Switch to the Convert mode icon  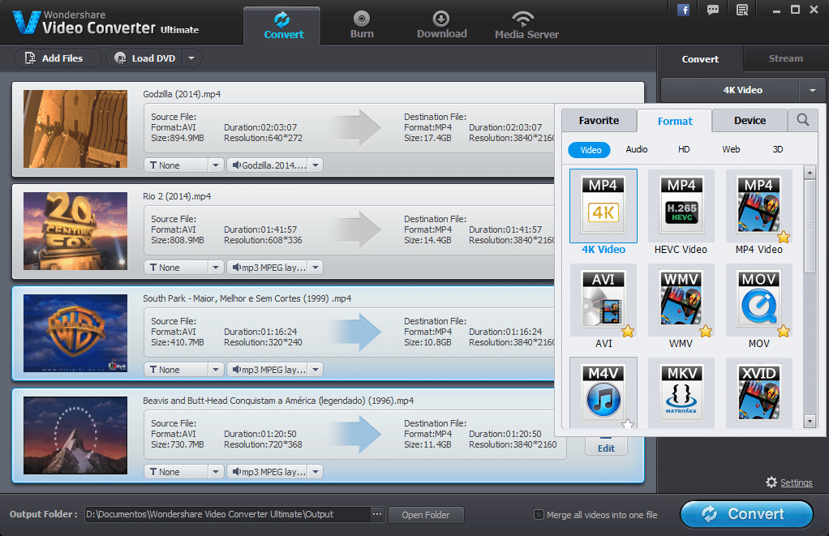click(282, 23)
